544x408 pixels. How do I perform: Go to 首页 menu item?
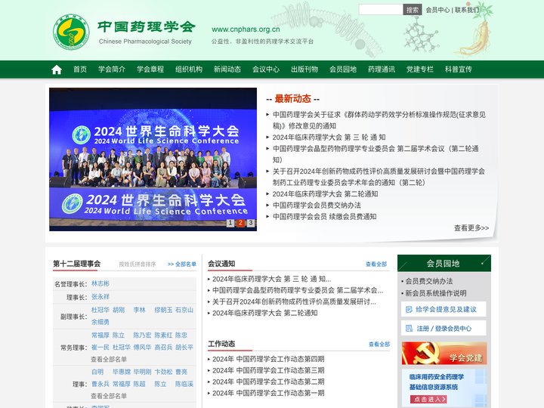(x=80, y=69)
